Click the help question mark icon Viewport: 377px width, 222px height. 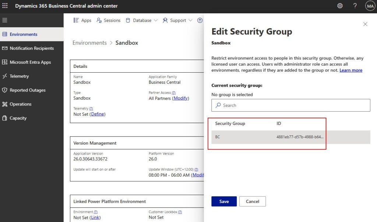(355, 6)
